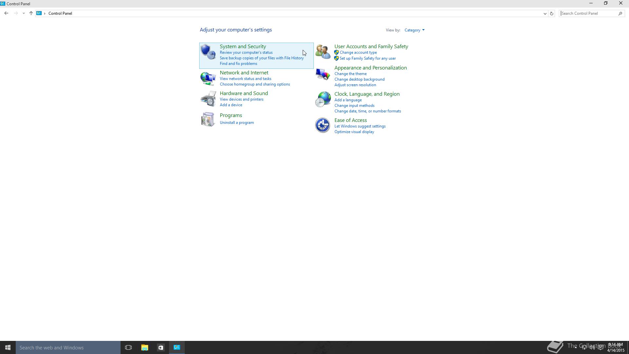Click Change the theme
The height and width of the screenshot is (354, 629).
coord(351,74)
